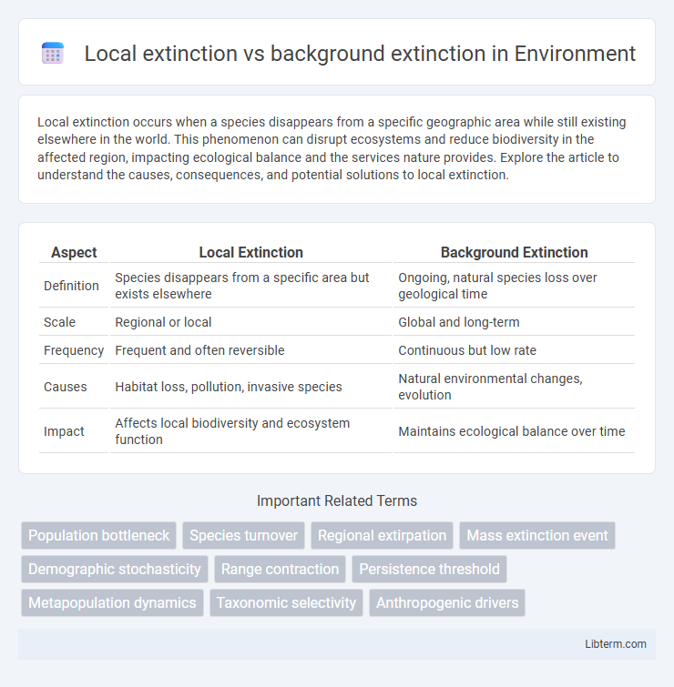This screenshot has width=674, height=687.
Task: Click the cell 'Species disappears from a specific area'
Action: (x=250, y=286)
